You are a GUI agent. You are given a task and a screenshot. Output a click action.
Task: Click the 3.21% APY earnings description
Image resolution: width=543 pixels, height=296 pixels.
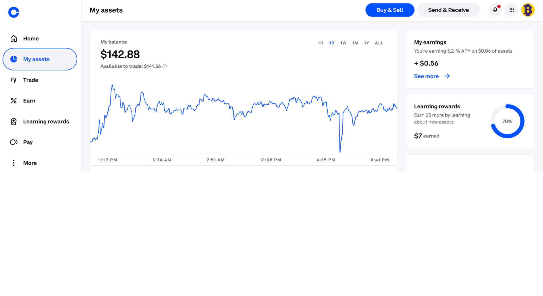click(x=463, y=51)
